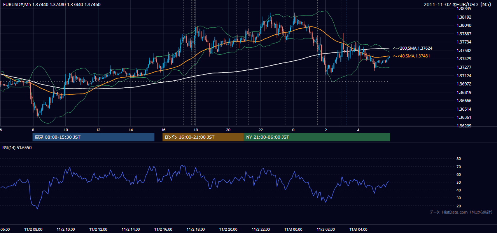Screen dimensions: 497x233
Task: Click the NY 21:00-06:00 JST session bar
Action: 317,137
